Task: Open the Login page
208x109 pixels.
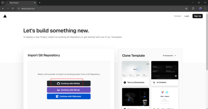Action: 187,16
